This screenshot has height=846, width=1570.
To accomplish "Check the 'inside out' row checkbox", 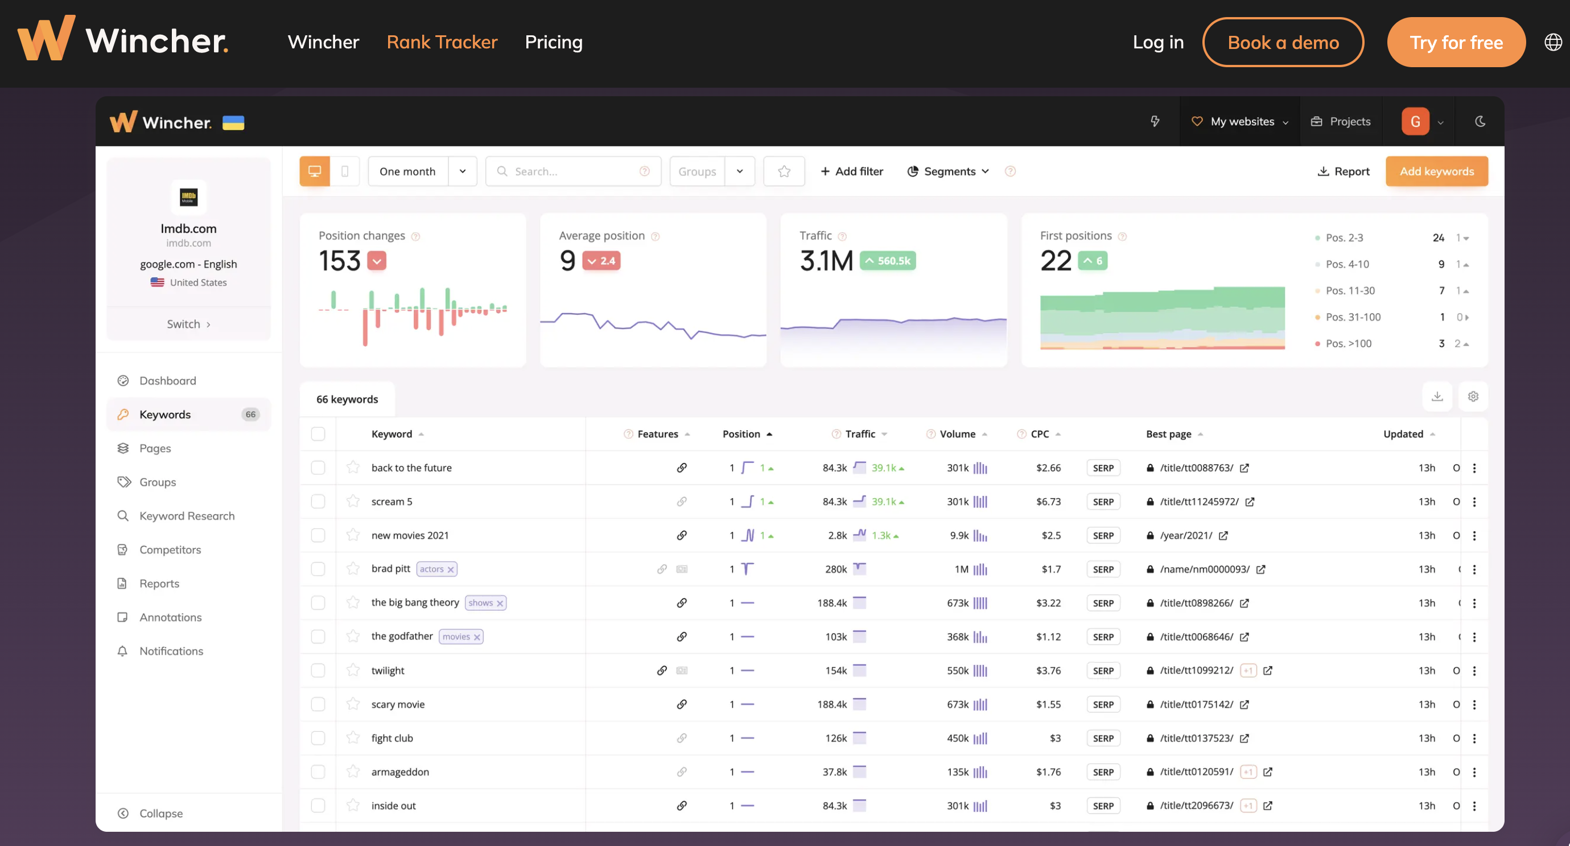I will point(318,806).
